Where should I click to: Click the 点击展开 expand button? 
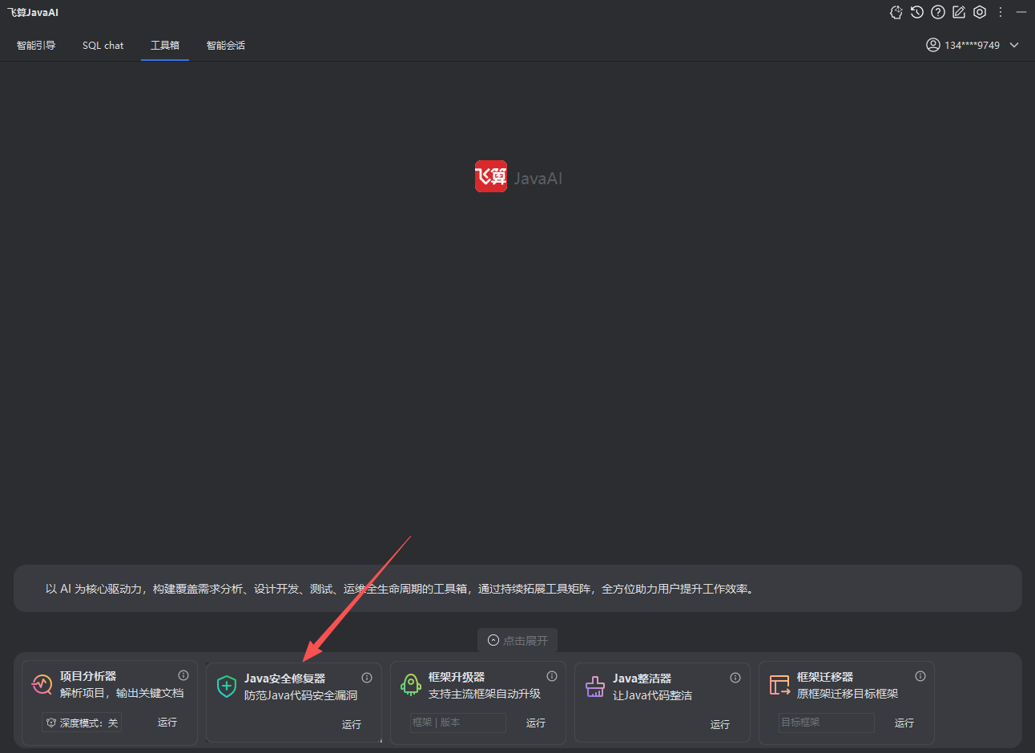(517, 640)
